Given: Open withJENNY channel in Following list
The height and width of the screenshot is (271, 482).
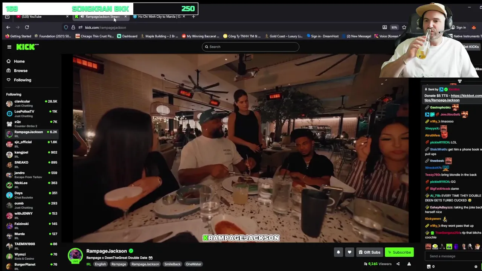Looking at the screenshot, I should 32,215.
